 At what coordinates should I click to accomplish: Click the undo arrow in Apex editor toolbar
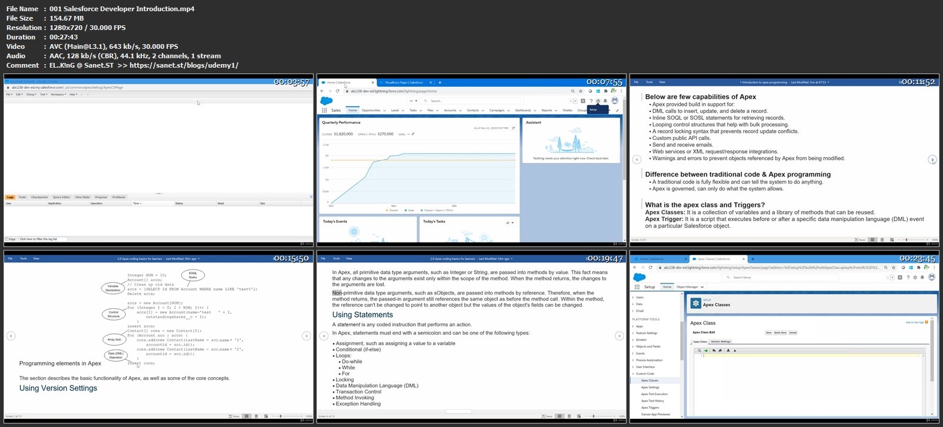714,351
